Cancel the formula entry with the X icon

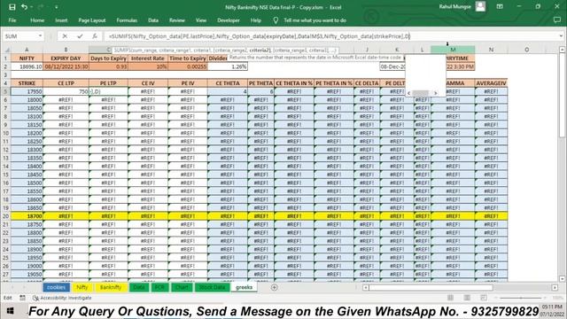[65, 36]
